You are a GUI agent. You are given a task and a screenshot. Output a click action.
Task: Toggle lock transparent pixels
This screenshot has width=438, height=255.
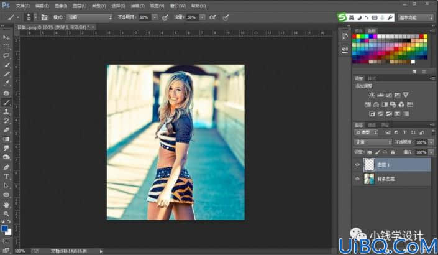[370, 152]
